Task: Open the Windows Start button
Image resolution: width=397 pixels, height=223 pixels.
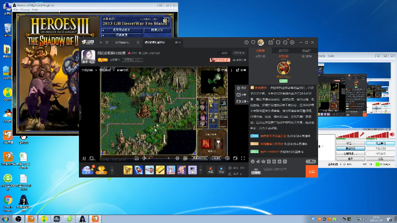Action: click(x=5, y=219)
